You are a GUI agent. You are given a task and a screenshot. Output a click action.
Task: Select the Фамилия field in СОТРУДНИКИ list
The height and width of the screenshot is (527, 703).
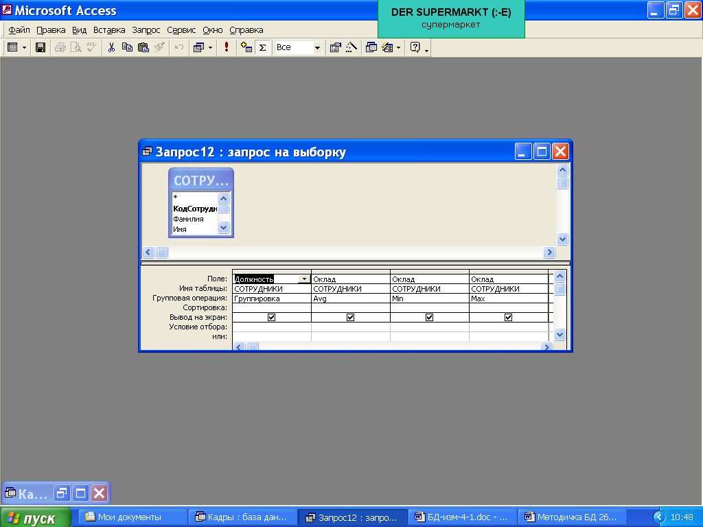point(188,219)
